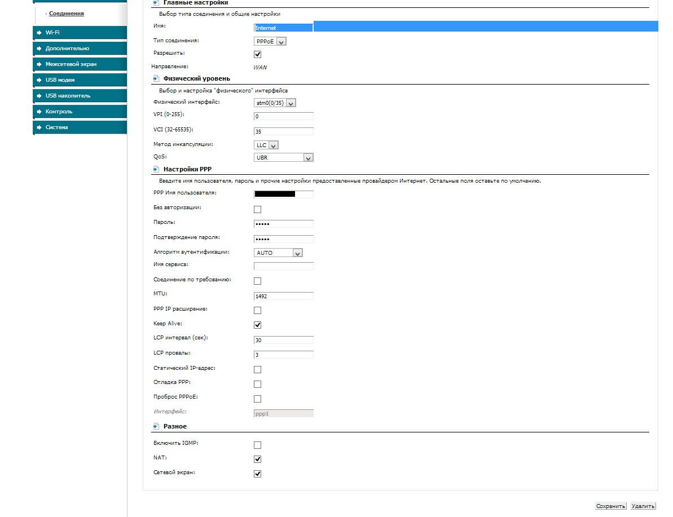Click the arrow icon beside Wi-Fi
The height and width of the screenshot is (517, 673).
39,33
